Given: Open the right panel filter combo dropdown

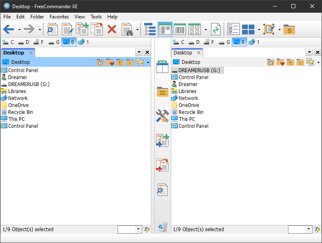Looking at the screenshot, I should [308, 229].
